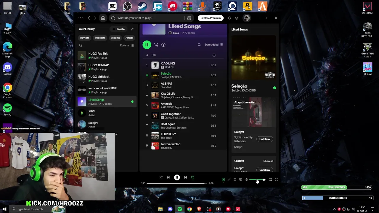Toggle the Now Playing view icon
Viewport: 379px width, 213px height.
click(x=223, y=180)
